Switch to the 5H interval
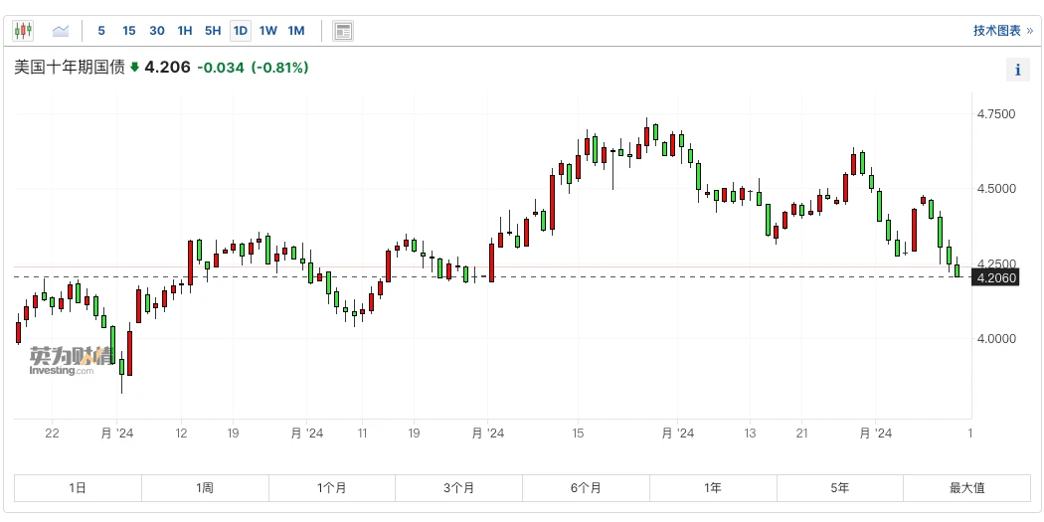 click(213, 31)
